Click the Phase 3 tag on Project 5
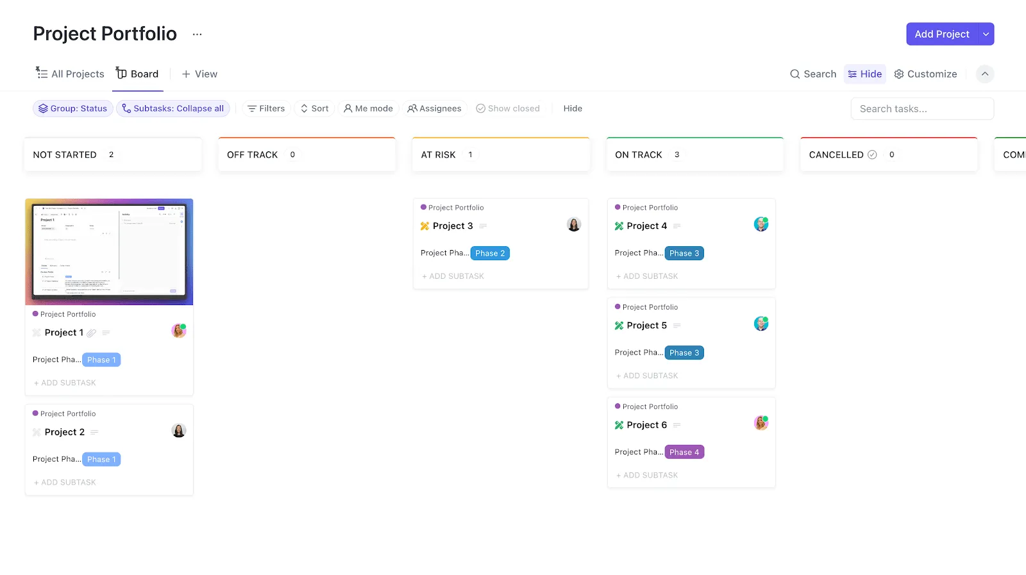This screenshot has width=1026, height=575. pyautogui.click(x=684, y=353)
